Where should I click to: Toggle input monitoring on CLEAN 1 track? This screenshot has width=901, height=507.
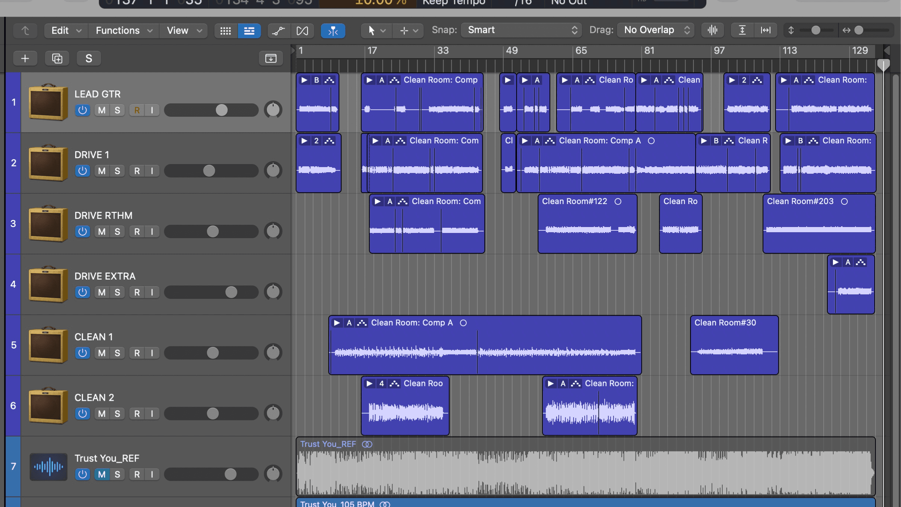(x=152, y=353)
